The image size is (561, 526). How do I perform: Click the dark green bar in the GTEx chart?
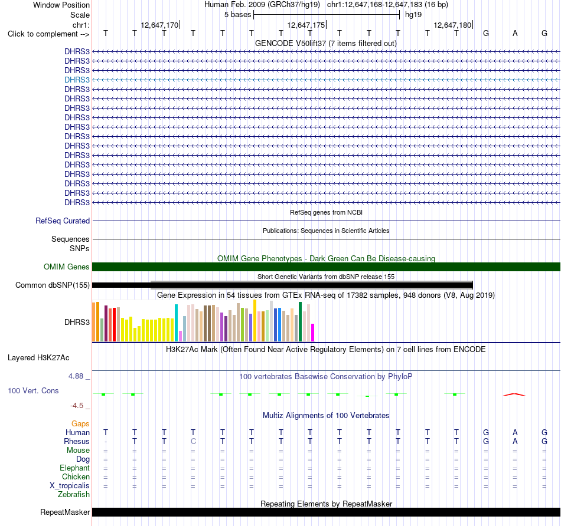point(300,322)
